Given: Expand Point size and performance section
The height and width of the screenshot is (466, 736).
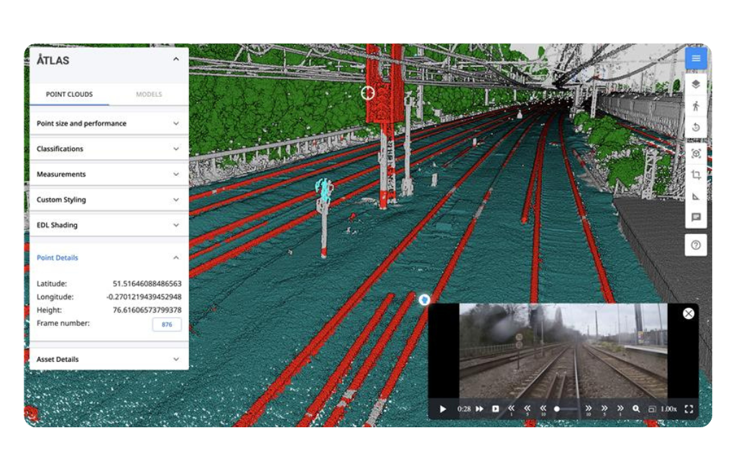Looking at the screenshot, I should click(x=108, y=124).
